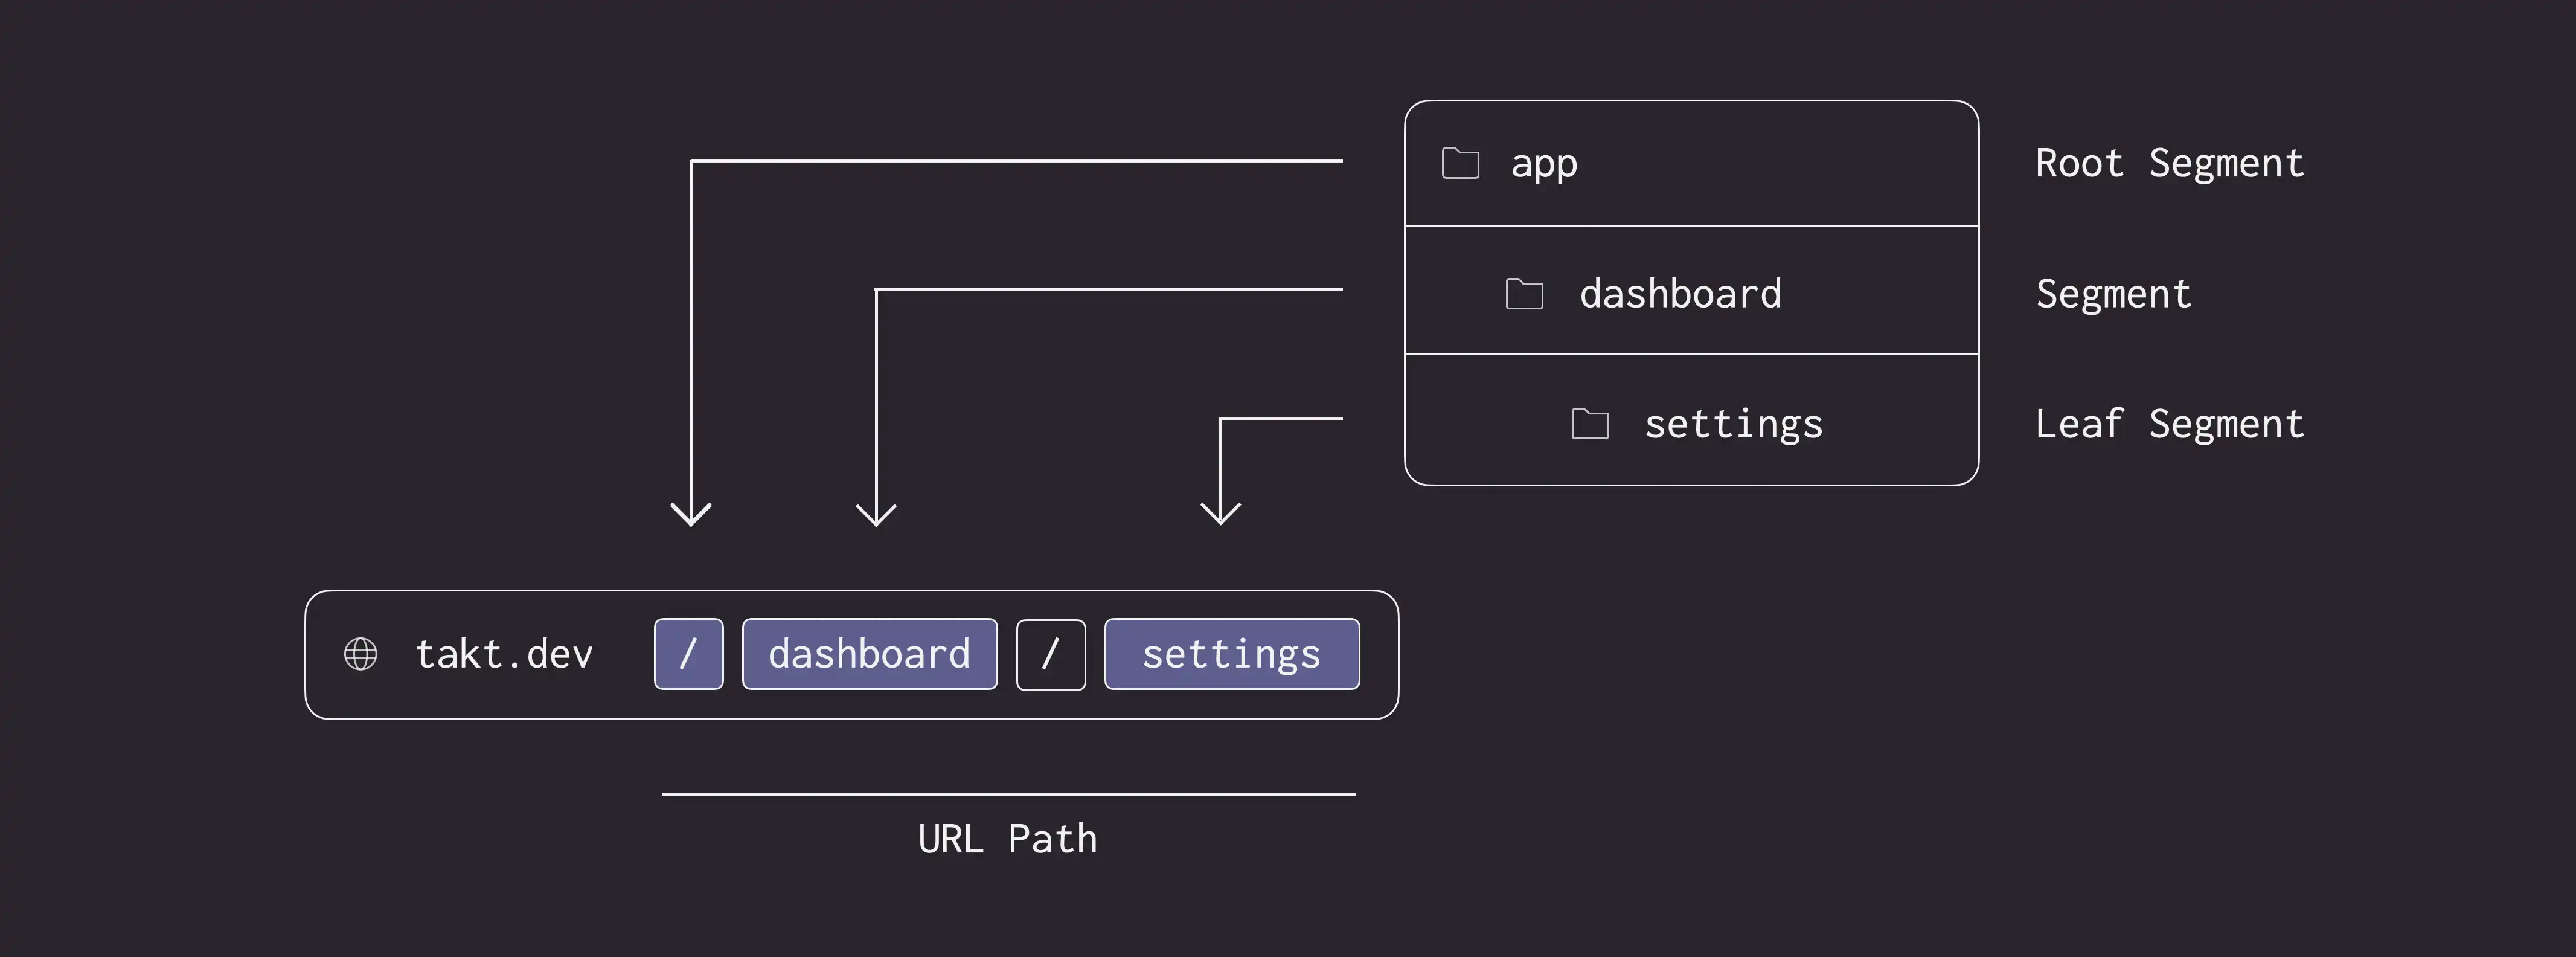Click the globe icon in the URL bar
The width and height of the screenshot is (2576, 957).
(361, 654)
